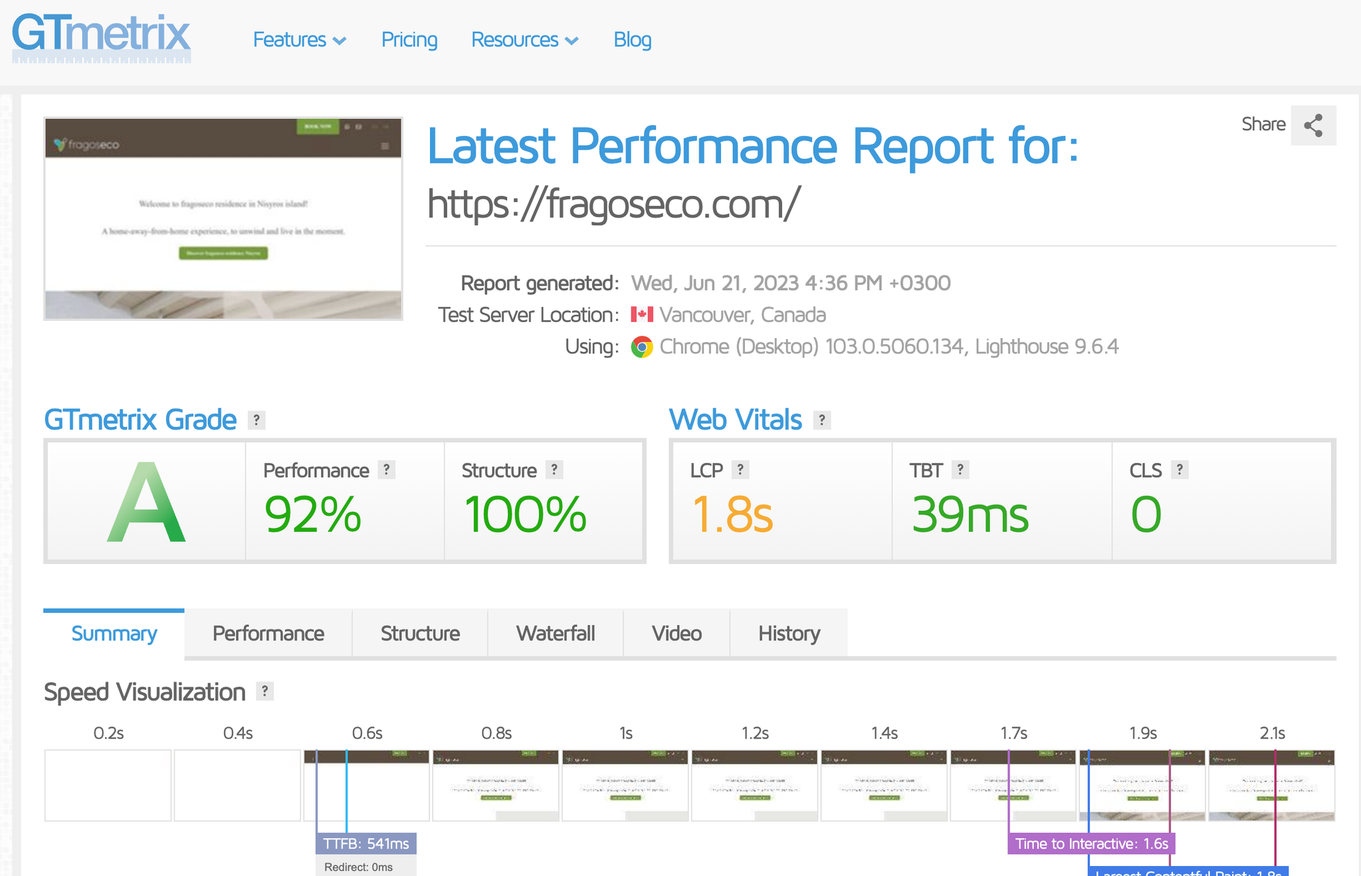1361x876 pixels.
Task: Open the Blog link
Action: pos(633,40)
